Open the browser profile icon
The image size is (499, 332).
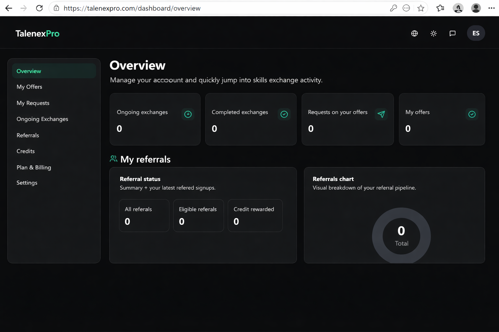476,8
